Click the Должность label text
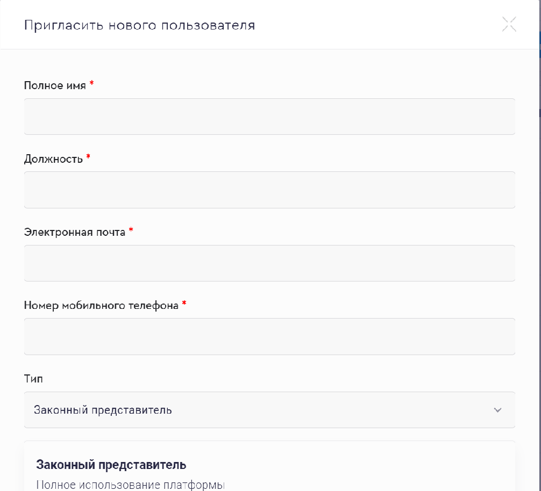Screen dimensions: 541x491 pyautogui.click(x=53, y=159)
